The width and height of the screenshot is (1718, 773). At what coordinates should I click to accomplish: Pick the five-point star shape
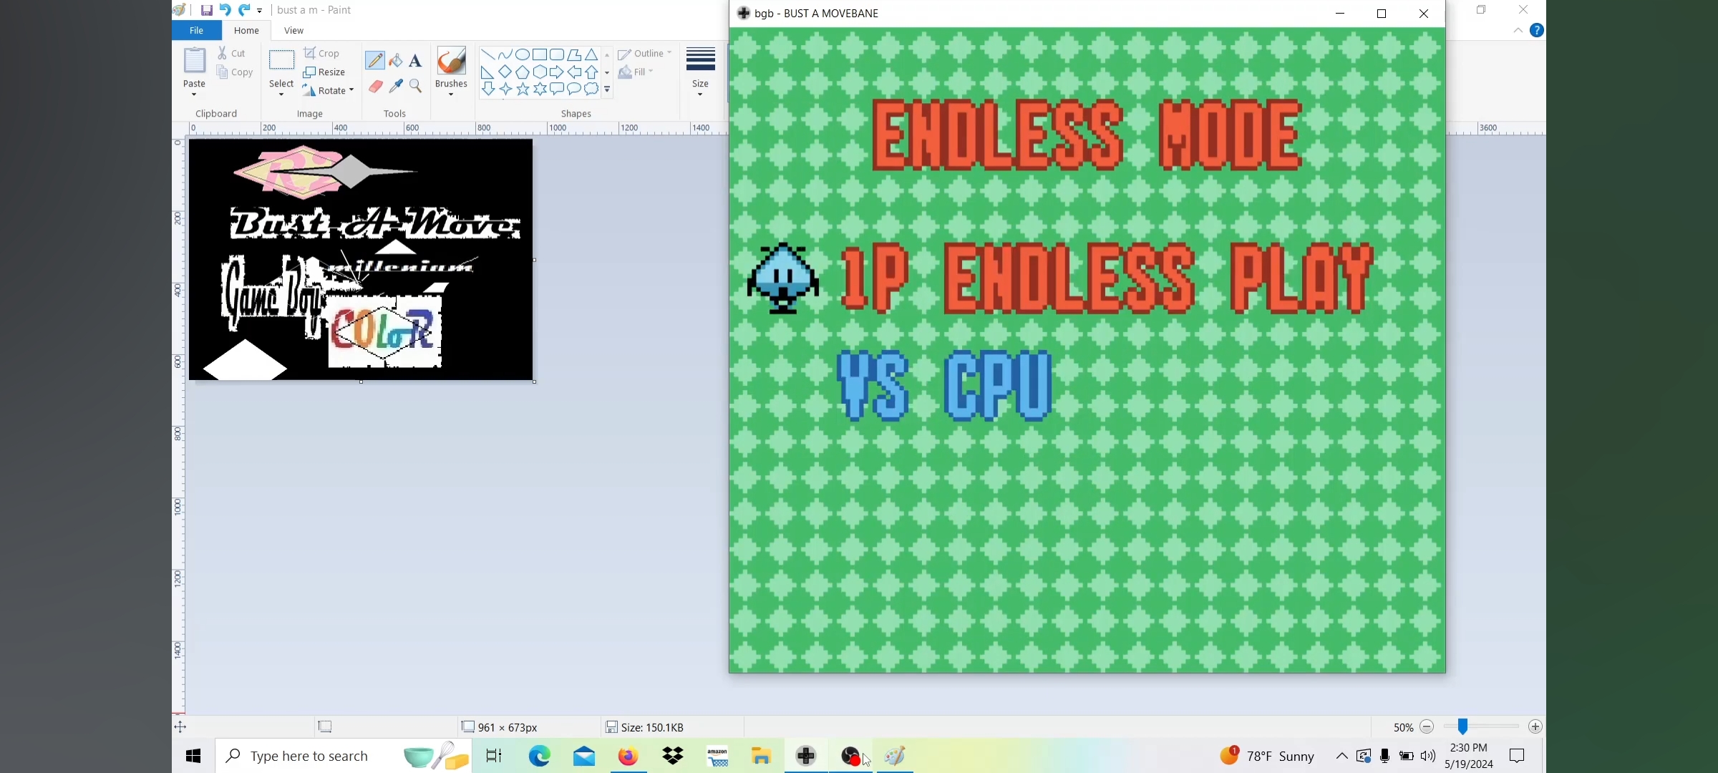coord(523,89)
